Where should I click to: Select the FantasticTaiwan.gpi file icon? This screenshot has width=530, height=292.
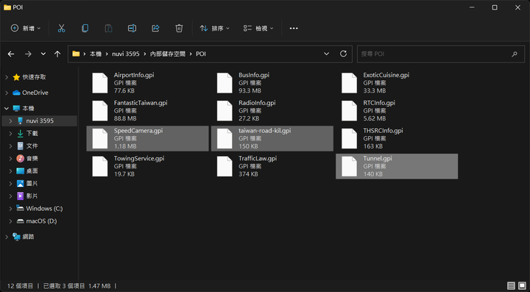pos(100,111)
